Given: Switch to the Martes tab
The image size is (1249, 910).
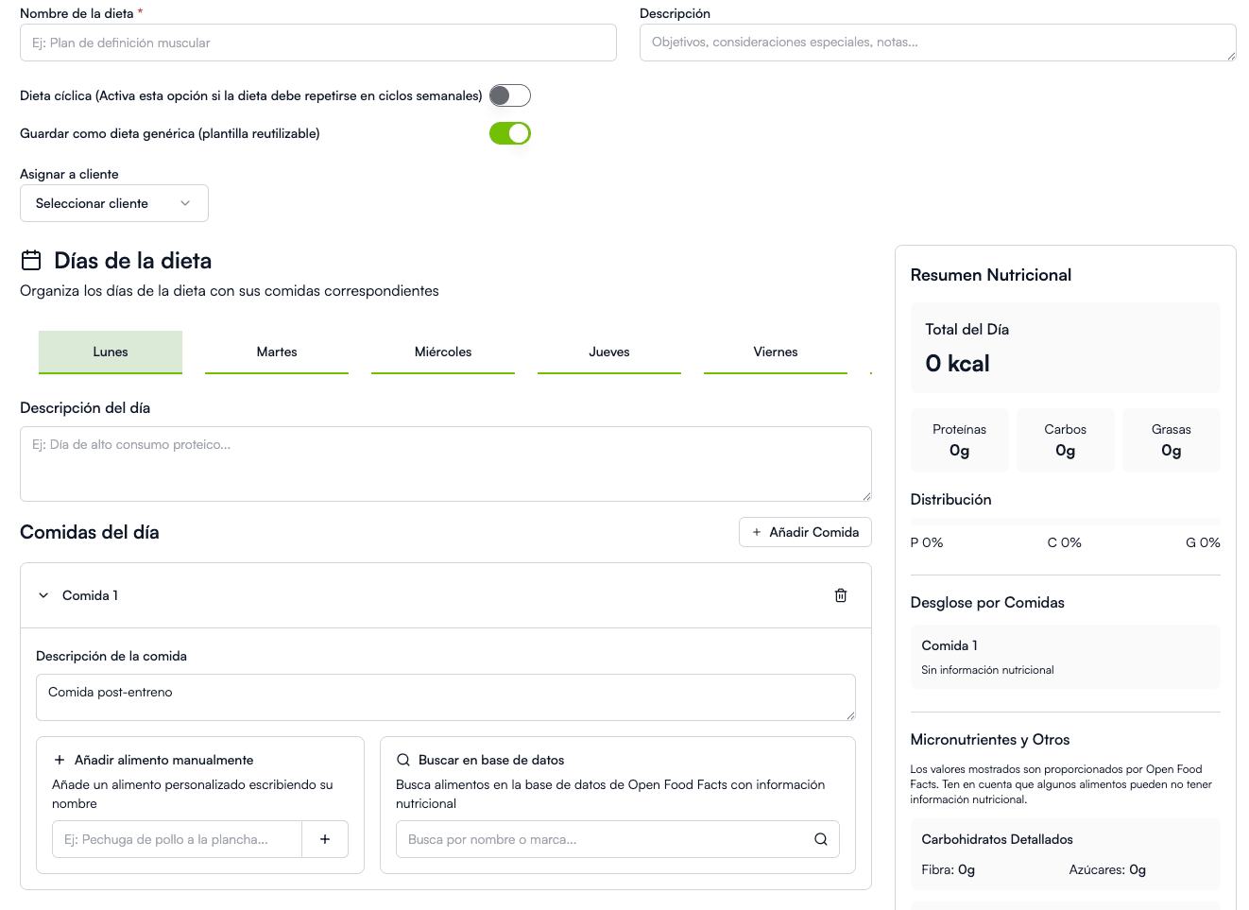Looking at the screenshot, I should pos(277,352).
